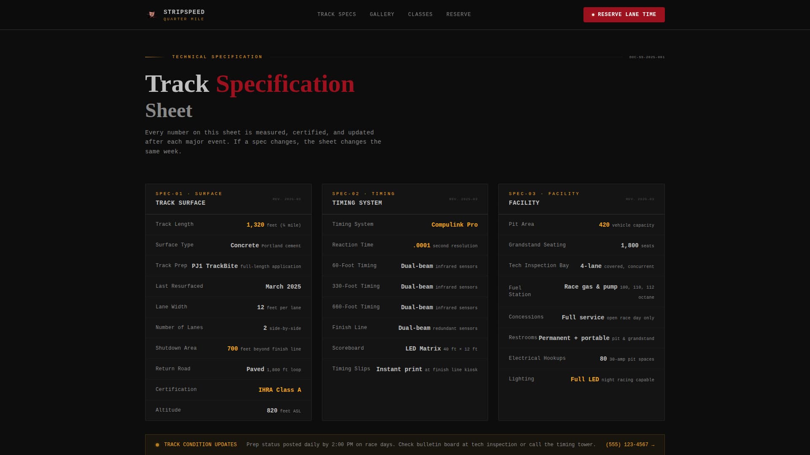Image resolution: width=810 pixels, height=455 pixels.
Task: Click the TIMING SYSTEM card title
Action: point(357,203)
